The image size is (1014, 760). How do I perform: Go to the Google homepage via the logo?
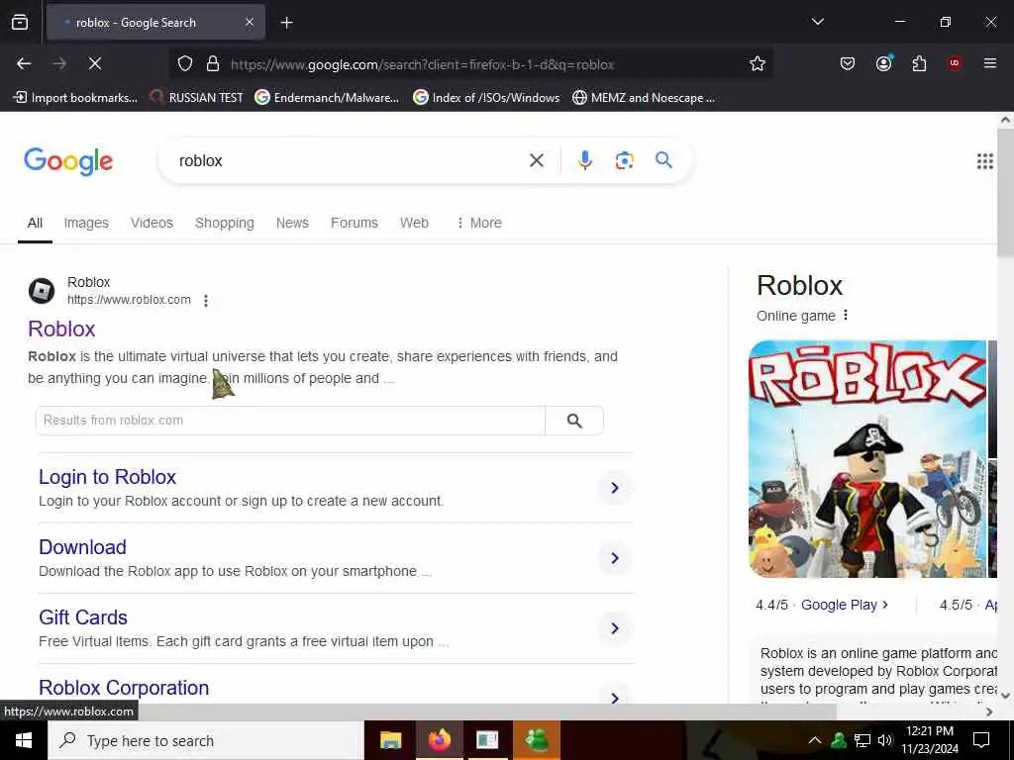pyautogui.click(x=68, y=161)
